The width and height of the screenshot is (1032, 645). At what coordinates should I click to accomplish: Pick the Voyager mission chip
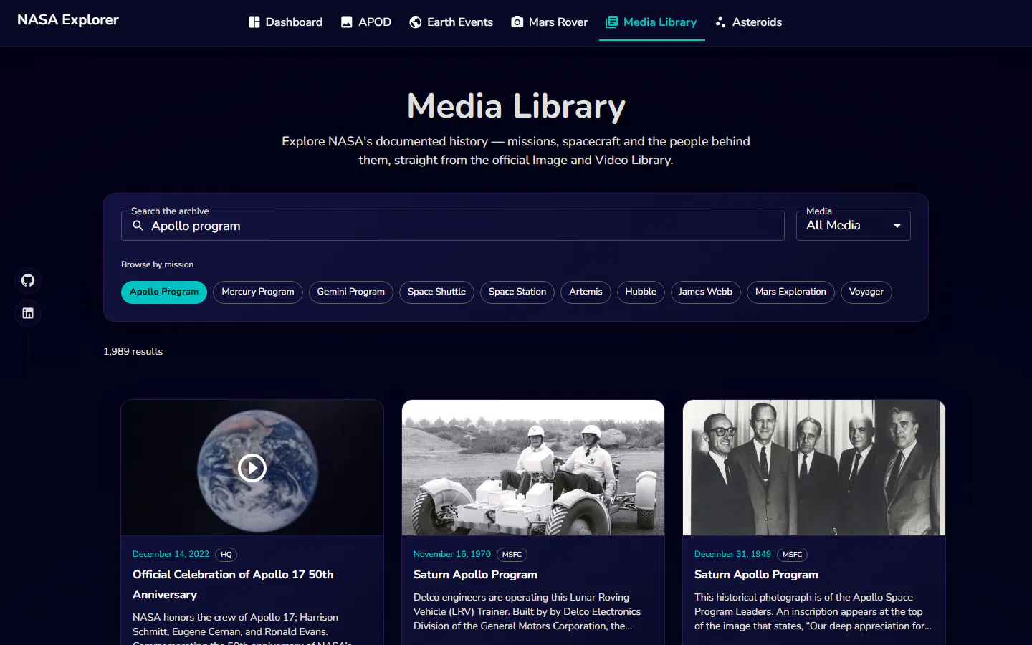866,292
